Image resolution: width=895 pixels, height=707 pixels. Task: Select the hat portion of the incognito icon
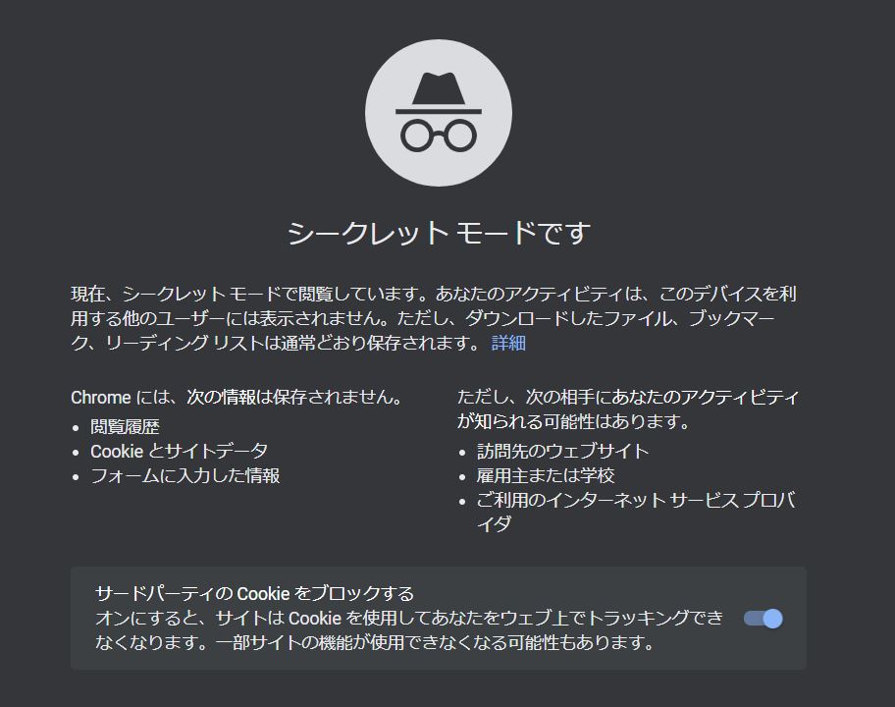tap(439, 93)
